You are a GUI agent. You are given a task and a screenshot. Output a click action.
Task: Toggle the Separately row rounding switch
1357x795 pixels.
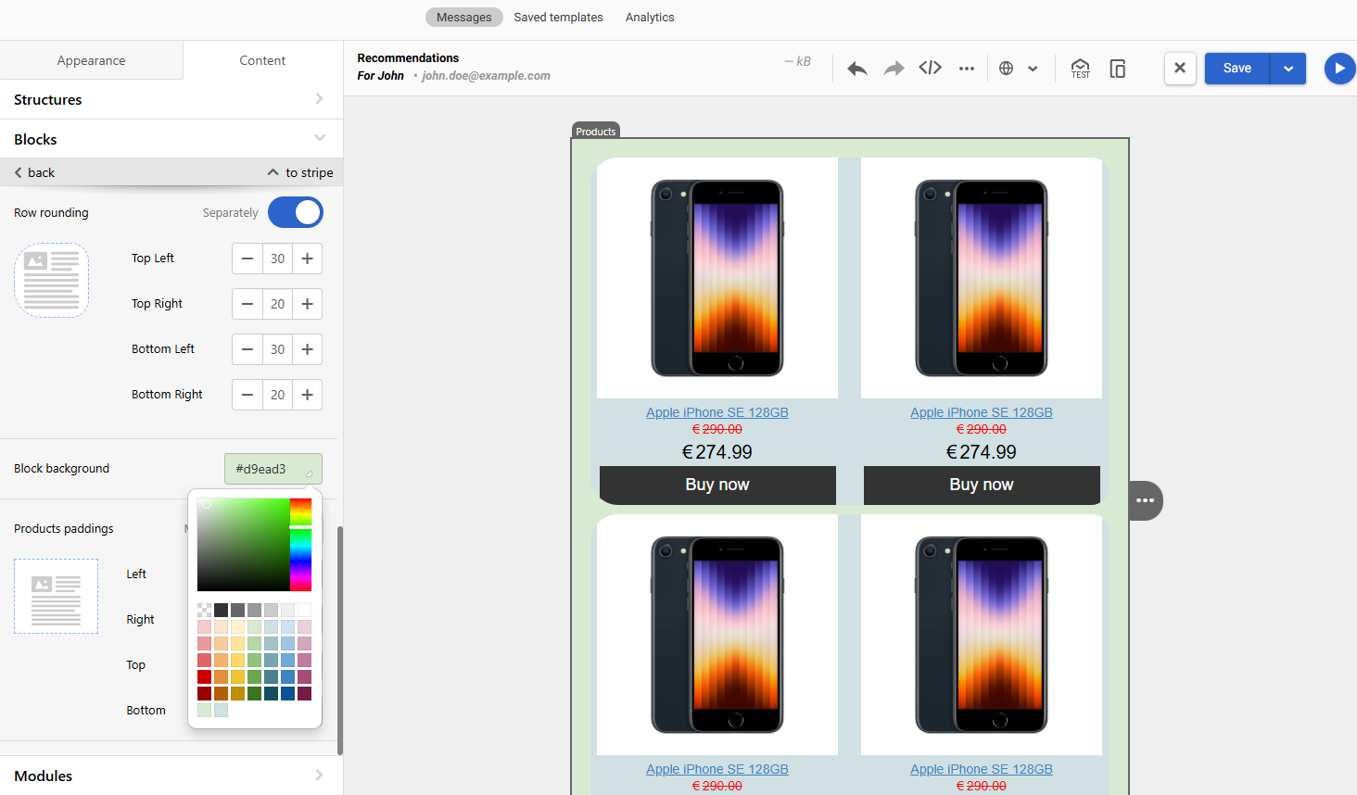[x=296, y=212]
